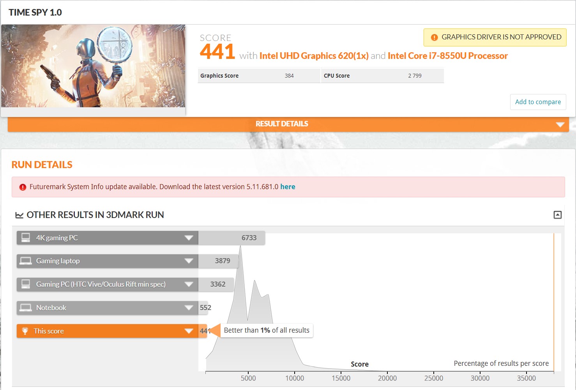Click the graphics score value 384
The image size is (576, 390).
[x=289, y=76]
